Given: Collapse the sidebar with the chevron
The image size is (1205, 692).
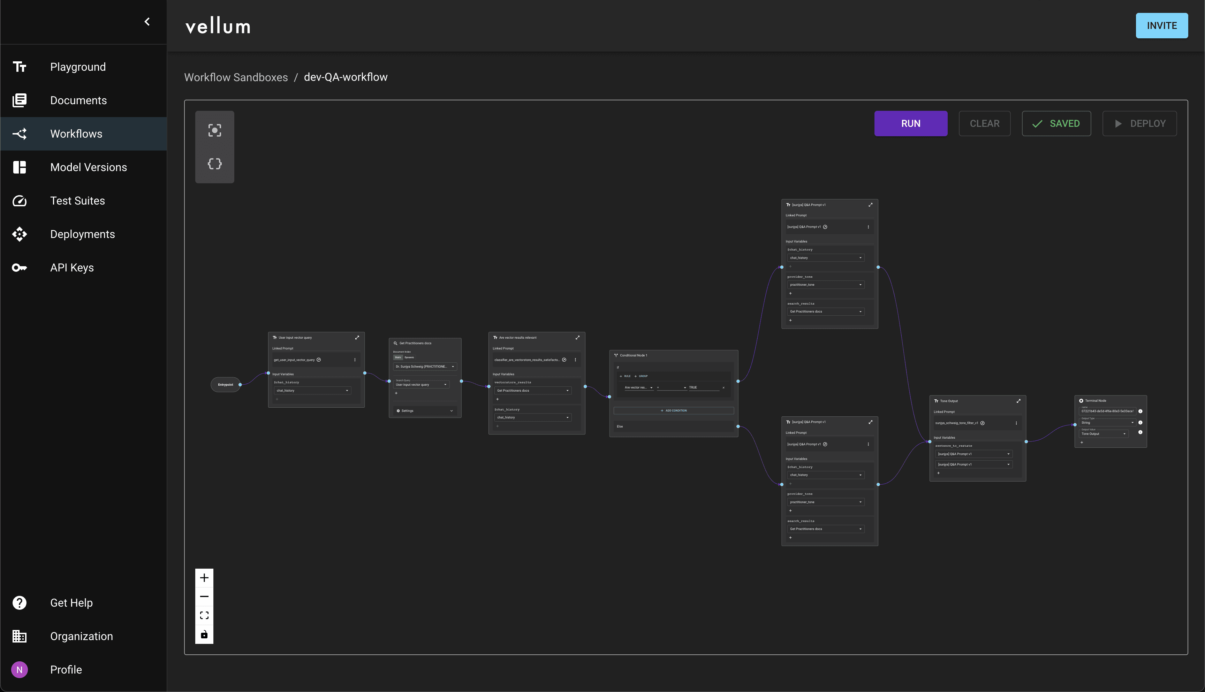Looking at the screenshot, I should click(147, 21).
